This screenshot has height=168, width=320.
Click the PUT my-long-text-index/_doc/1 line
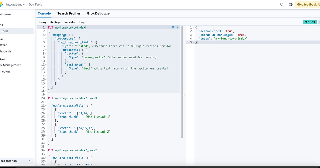coord(72,98)
